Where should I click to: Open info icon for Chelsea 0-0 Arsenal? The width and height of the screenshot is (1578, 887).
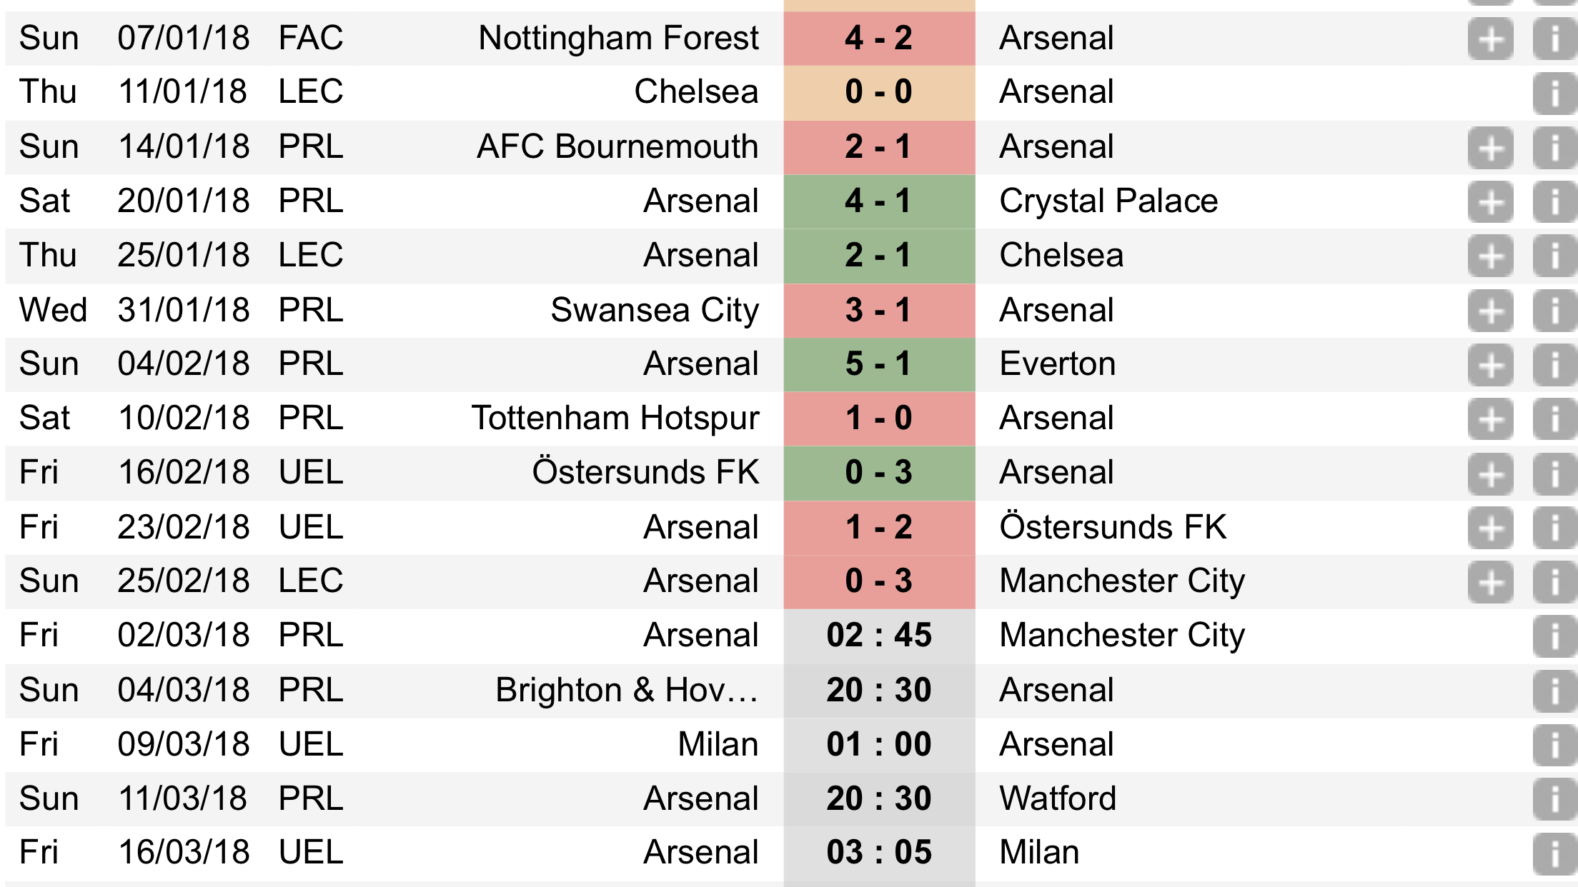pyautogui.click(x=1555, y=93)
